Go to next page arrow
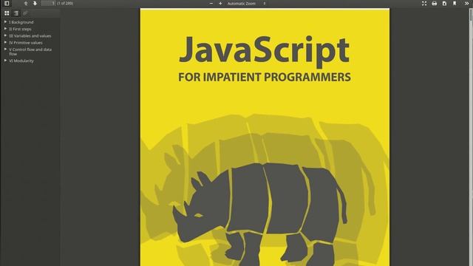 (35, 3)
